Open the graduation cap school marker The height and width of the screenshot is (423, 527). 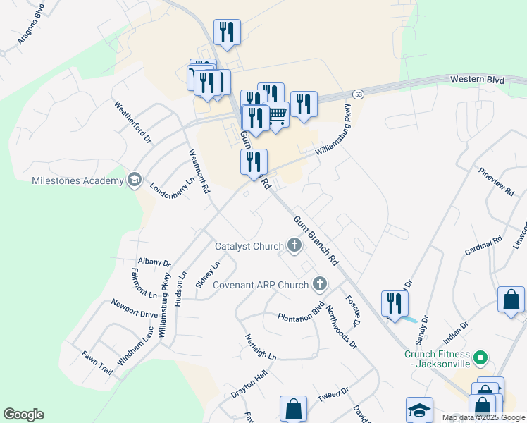[419, 410]
